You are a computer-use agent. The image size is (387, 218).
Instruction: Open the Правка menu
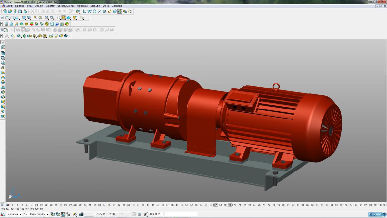click(x=19, y=6)
